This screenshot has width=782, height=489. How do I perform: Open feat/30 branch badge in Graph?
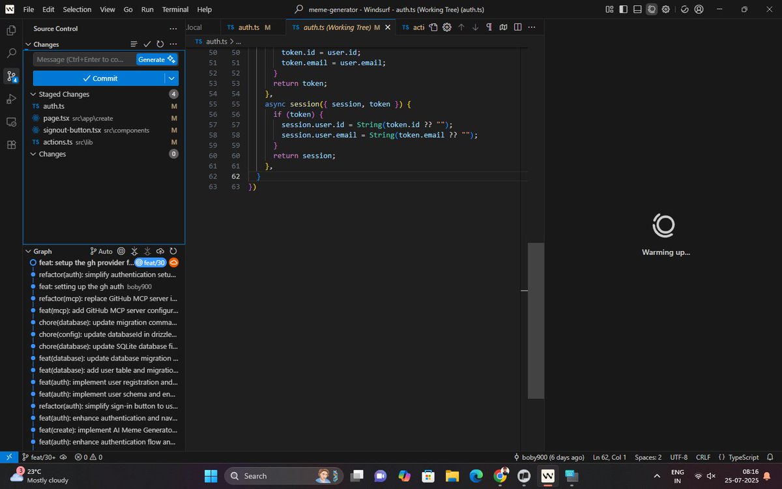[x=150, y=263]
